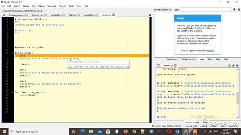The height and width of the screenshot is (135, 241).
Task: Switch to the SGPA.py tab
Action: coord(73,15)
